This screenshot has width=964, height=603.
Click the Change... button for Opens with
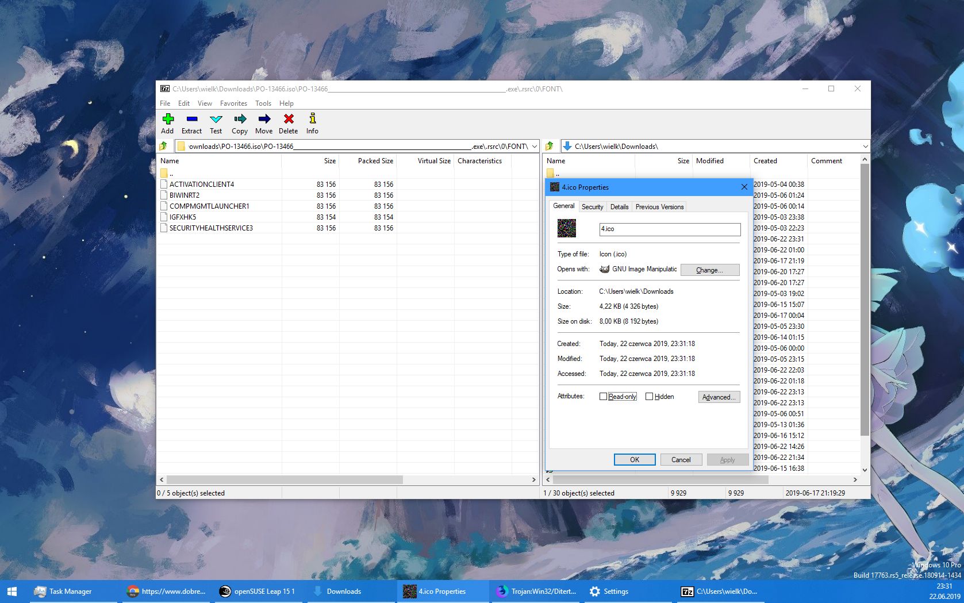[709, 270]
